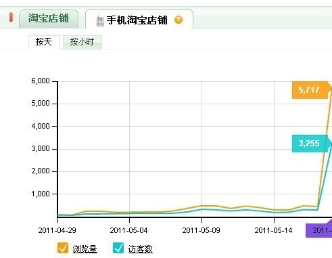
Task: Click the 3,000 y-axis value
Action: tap(41, 148)
